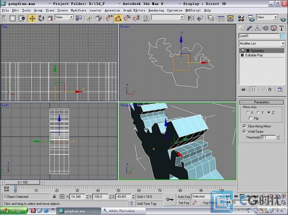Collapse the Parameters rollout
This screenshot has width=288, height=215.
pos(261,102)
